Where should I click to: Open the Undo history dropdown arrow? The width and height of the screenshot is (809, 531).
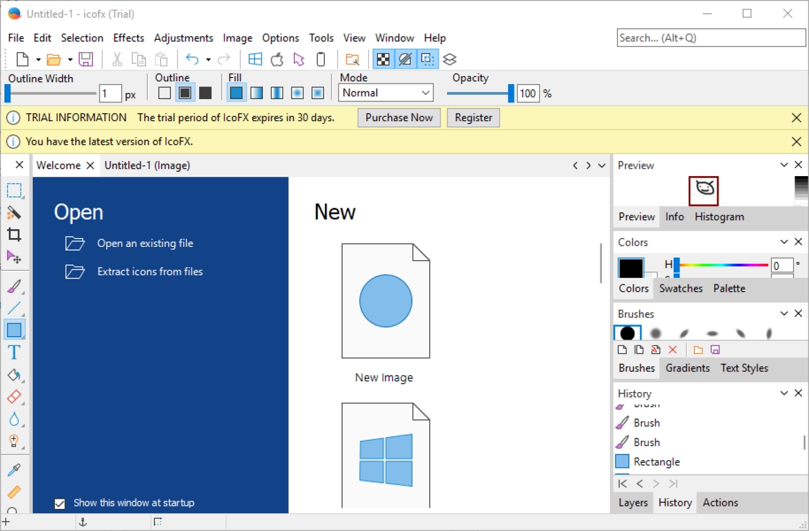(208, 60)
